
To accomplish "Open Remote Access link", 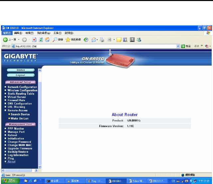I will point(18,110).
